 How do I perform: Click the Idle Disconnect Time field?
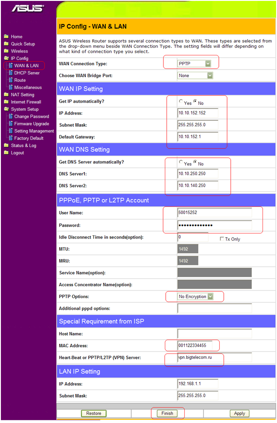pos(193,237)
